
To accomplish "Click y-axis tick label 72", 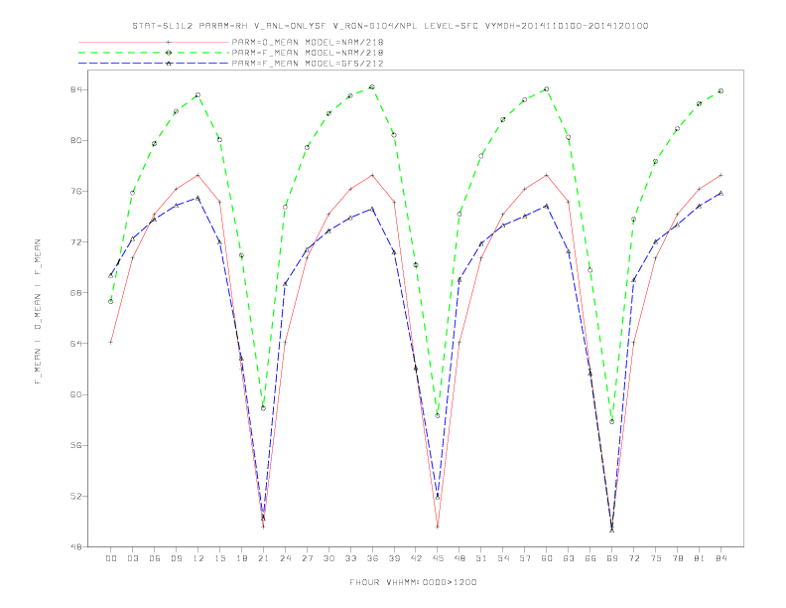I will 75,242.
